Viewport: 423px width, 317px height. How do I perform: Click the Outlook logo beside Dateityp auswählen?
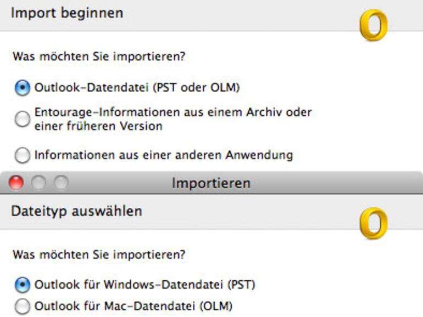point(373,224)
